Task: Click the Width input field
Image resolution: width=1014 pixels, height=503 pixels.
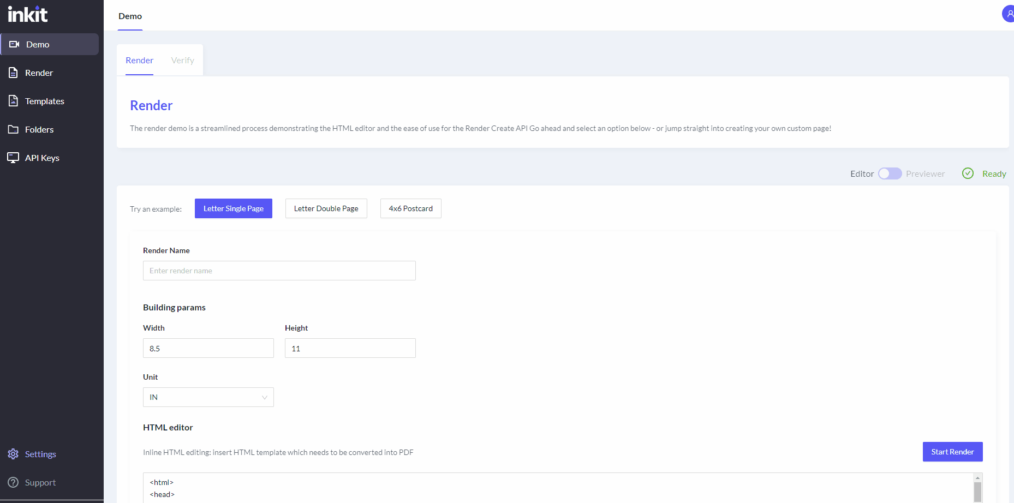Action: pyautogui.click(x=208, y=348)
